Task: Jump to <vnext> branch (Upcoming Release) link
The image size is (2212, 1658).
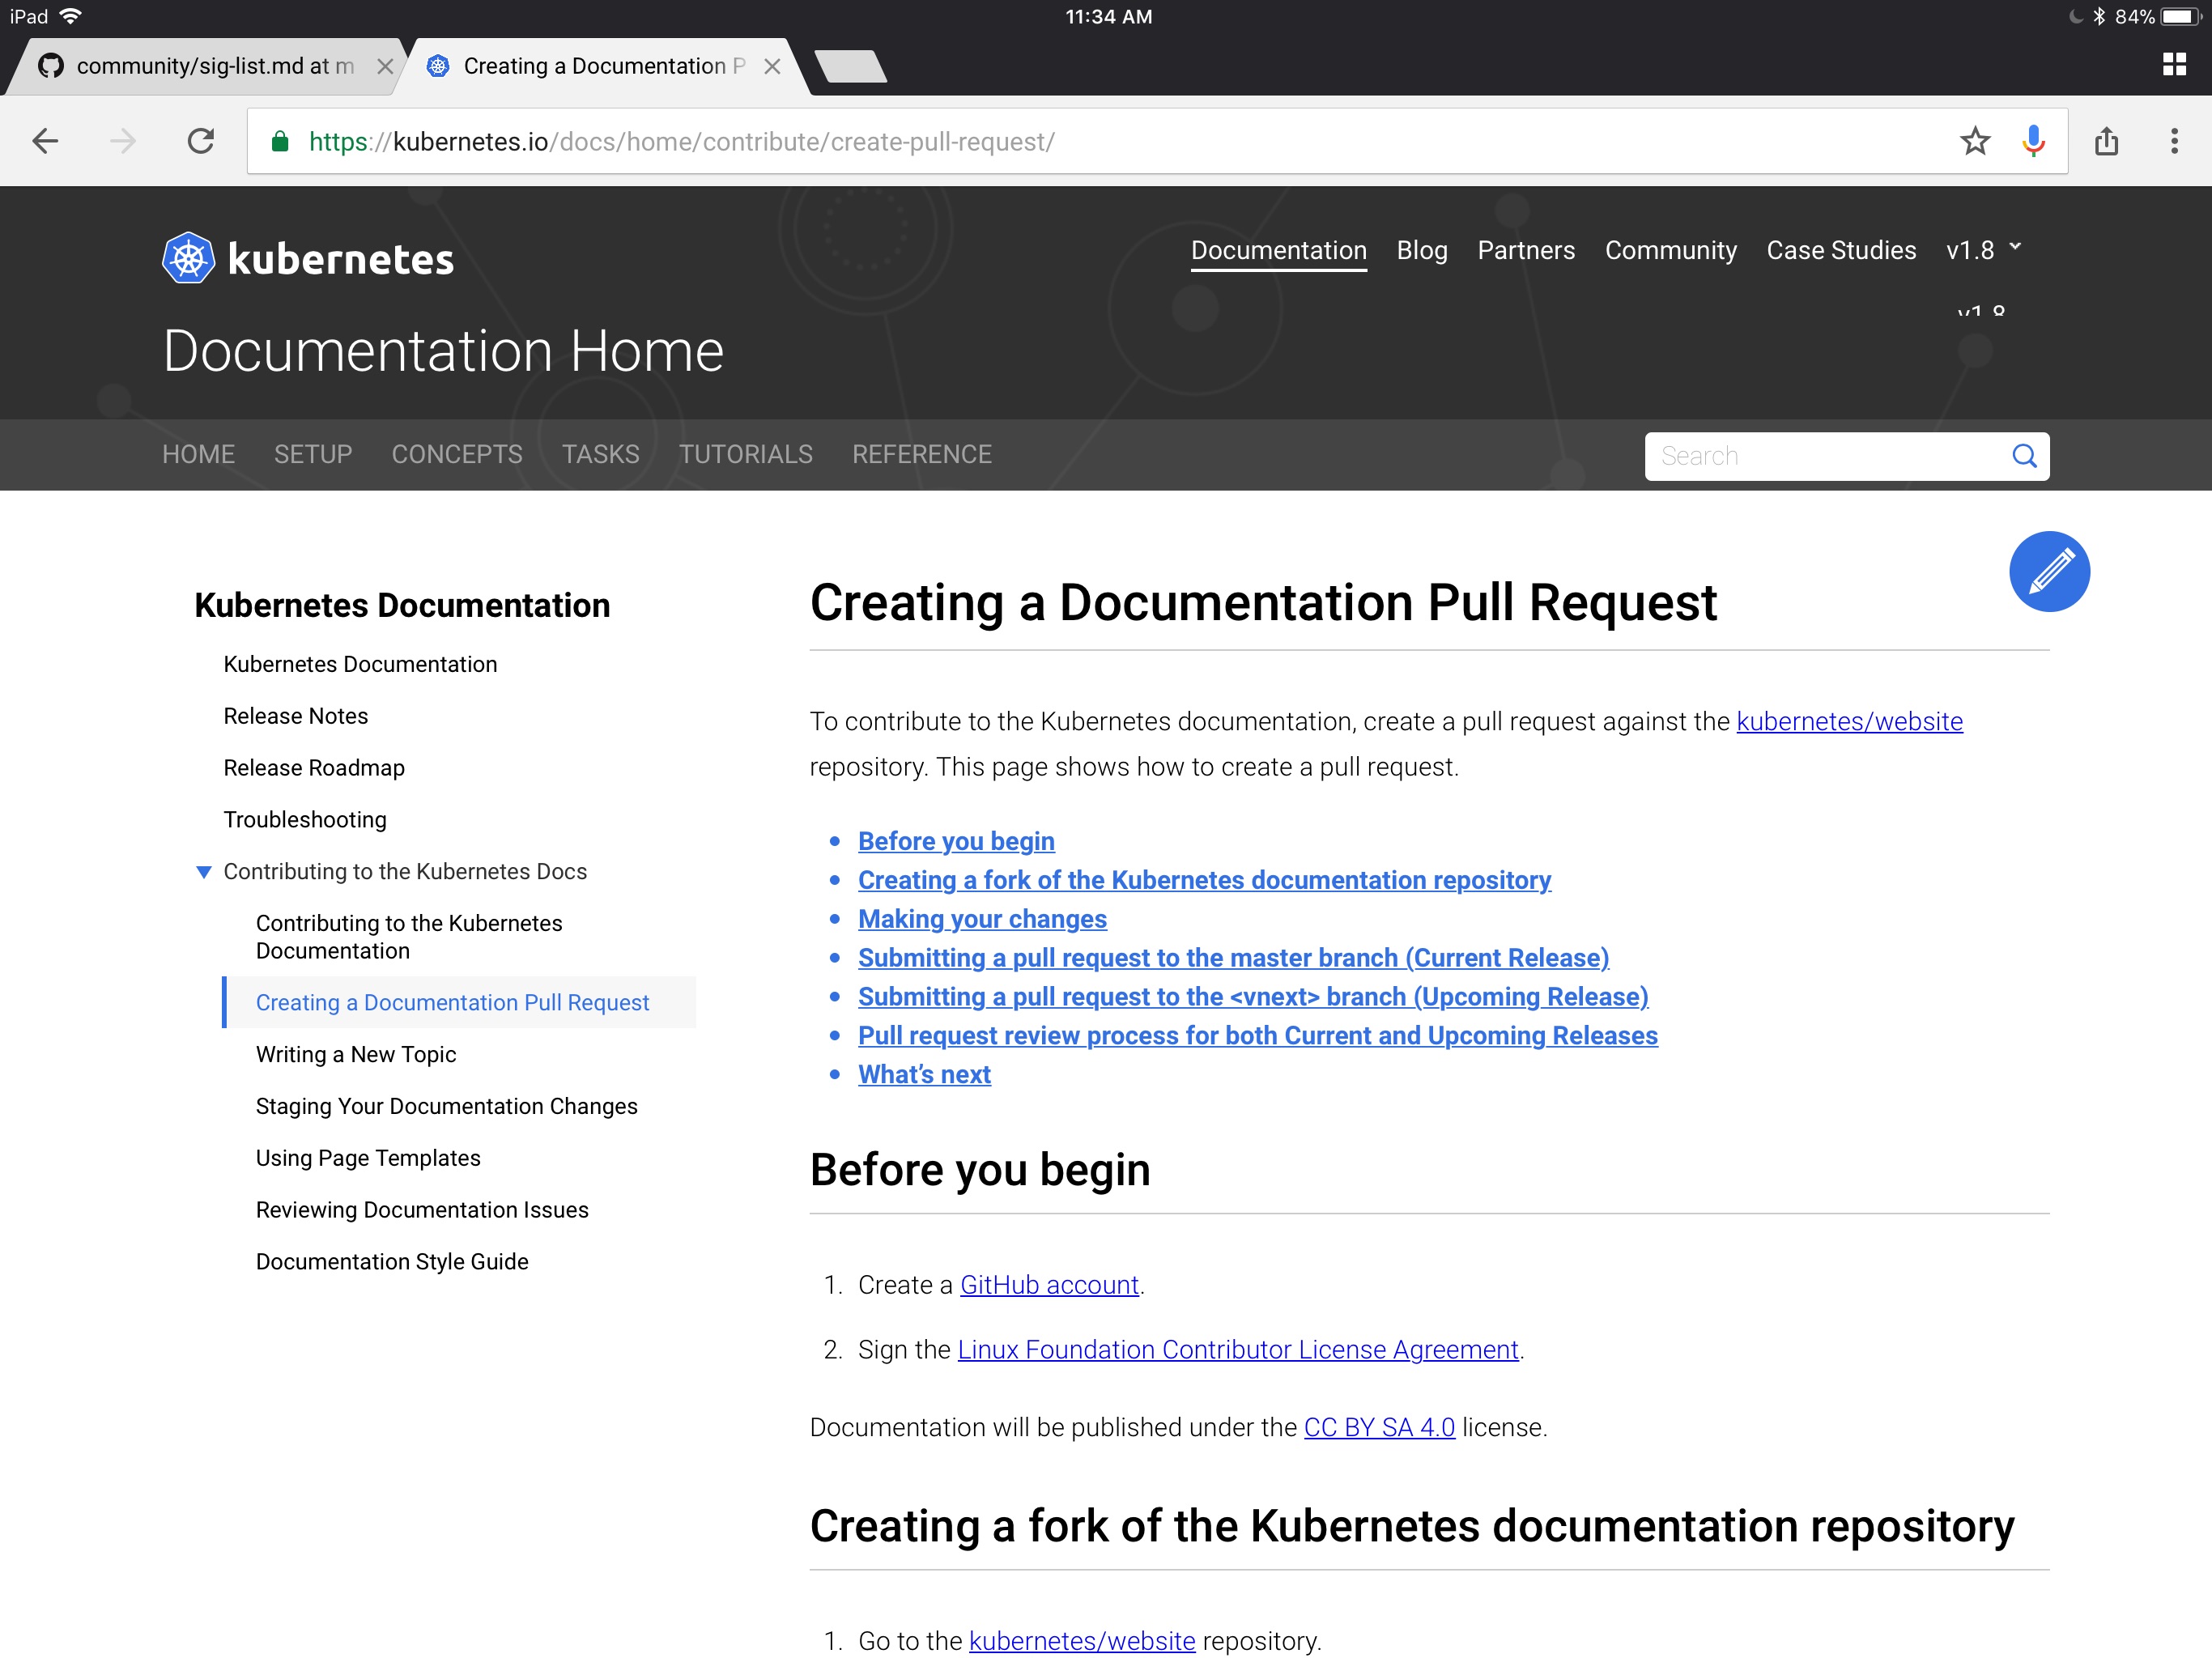Action: tap(1253, 997)
